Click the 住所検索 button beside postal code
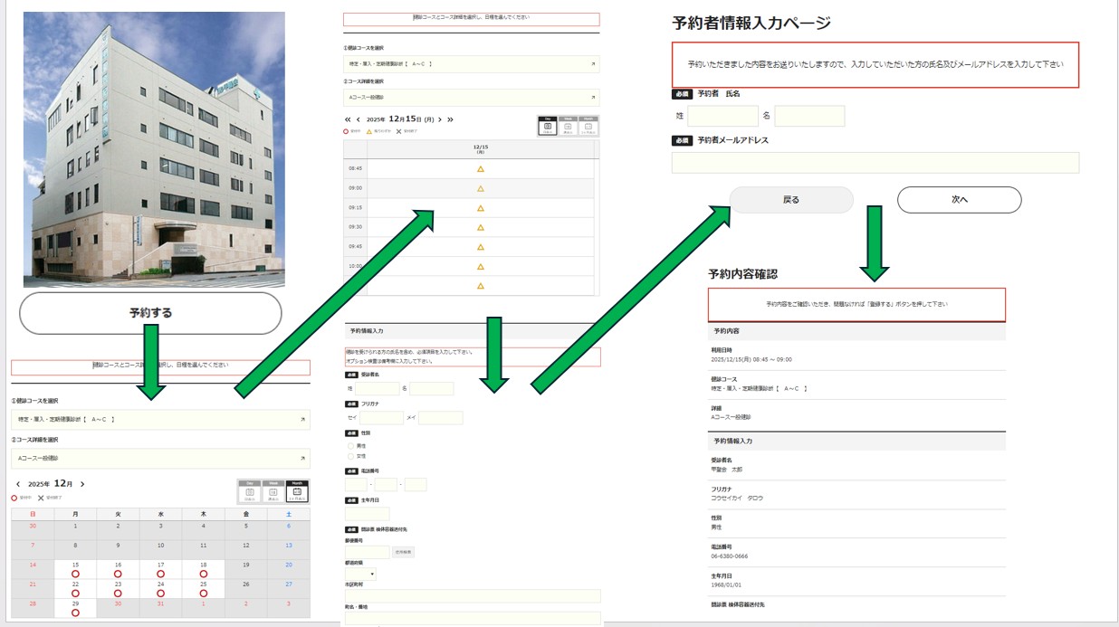 pyautogui.click(x=403, y=552)
